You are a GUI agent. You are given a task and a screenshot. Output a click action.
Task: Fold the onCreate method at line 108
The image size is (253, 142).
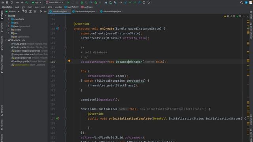(x=65, y=29)
